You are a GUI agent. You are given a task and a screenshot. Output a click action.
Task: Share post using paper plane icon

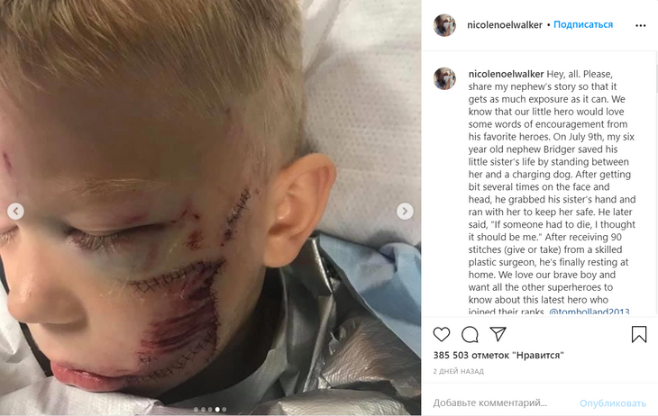[x=498, y=334]
